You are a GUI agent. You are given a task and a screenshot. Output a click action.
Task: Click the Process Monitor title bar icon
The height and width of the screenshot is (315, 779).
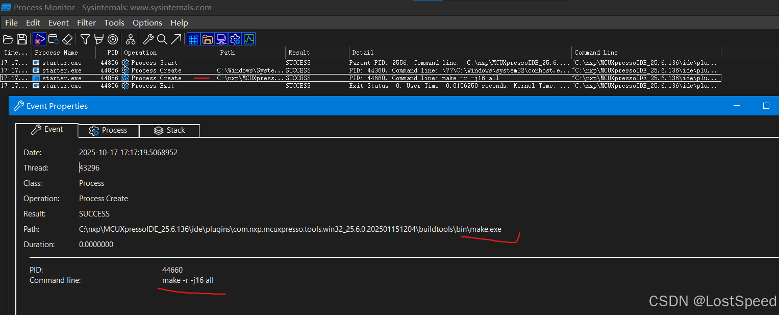point(6,7)
